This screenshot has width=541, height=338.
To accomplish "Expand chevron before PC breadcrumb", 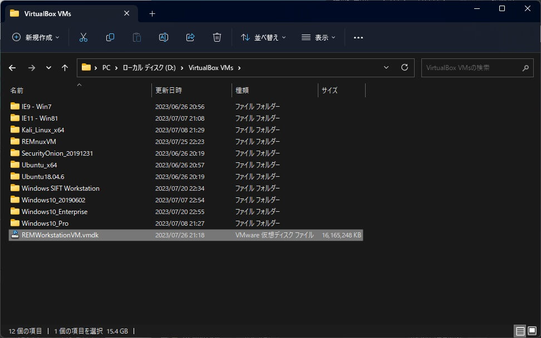I will 96,68.
